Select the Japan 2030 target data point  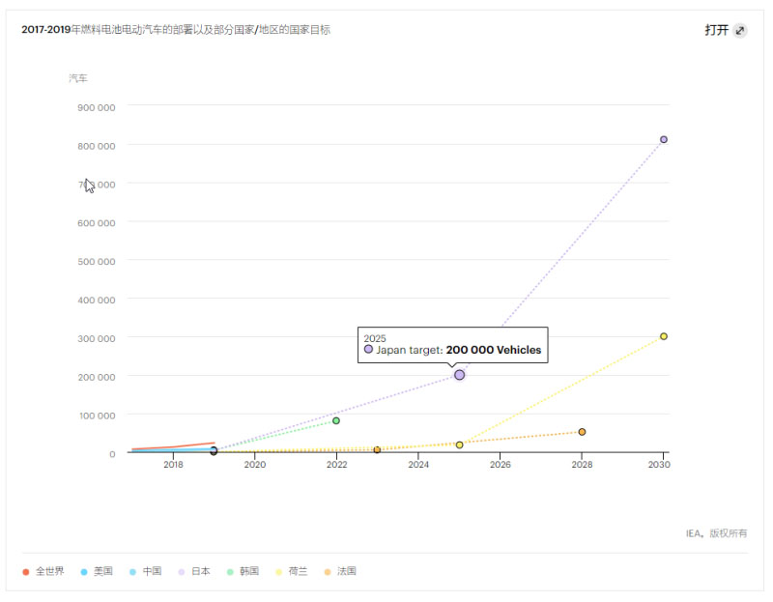click(x=664, y=140)
